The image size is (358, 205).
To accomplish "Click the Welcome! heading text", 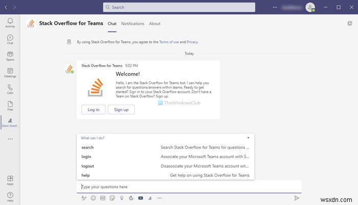I will click(x=128, y=74).
